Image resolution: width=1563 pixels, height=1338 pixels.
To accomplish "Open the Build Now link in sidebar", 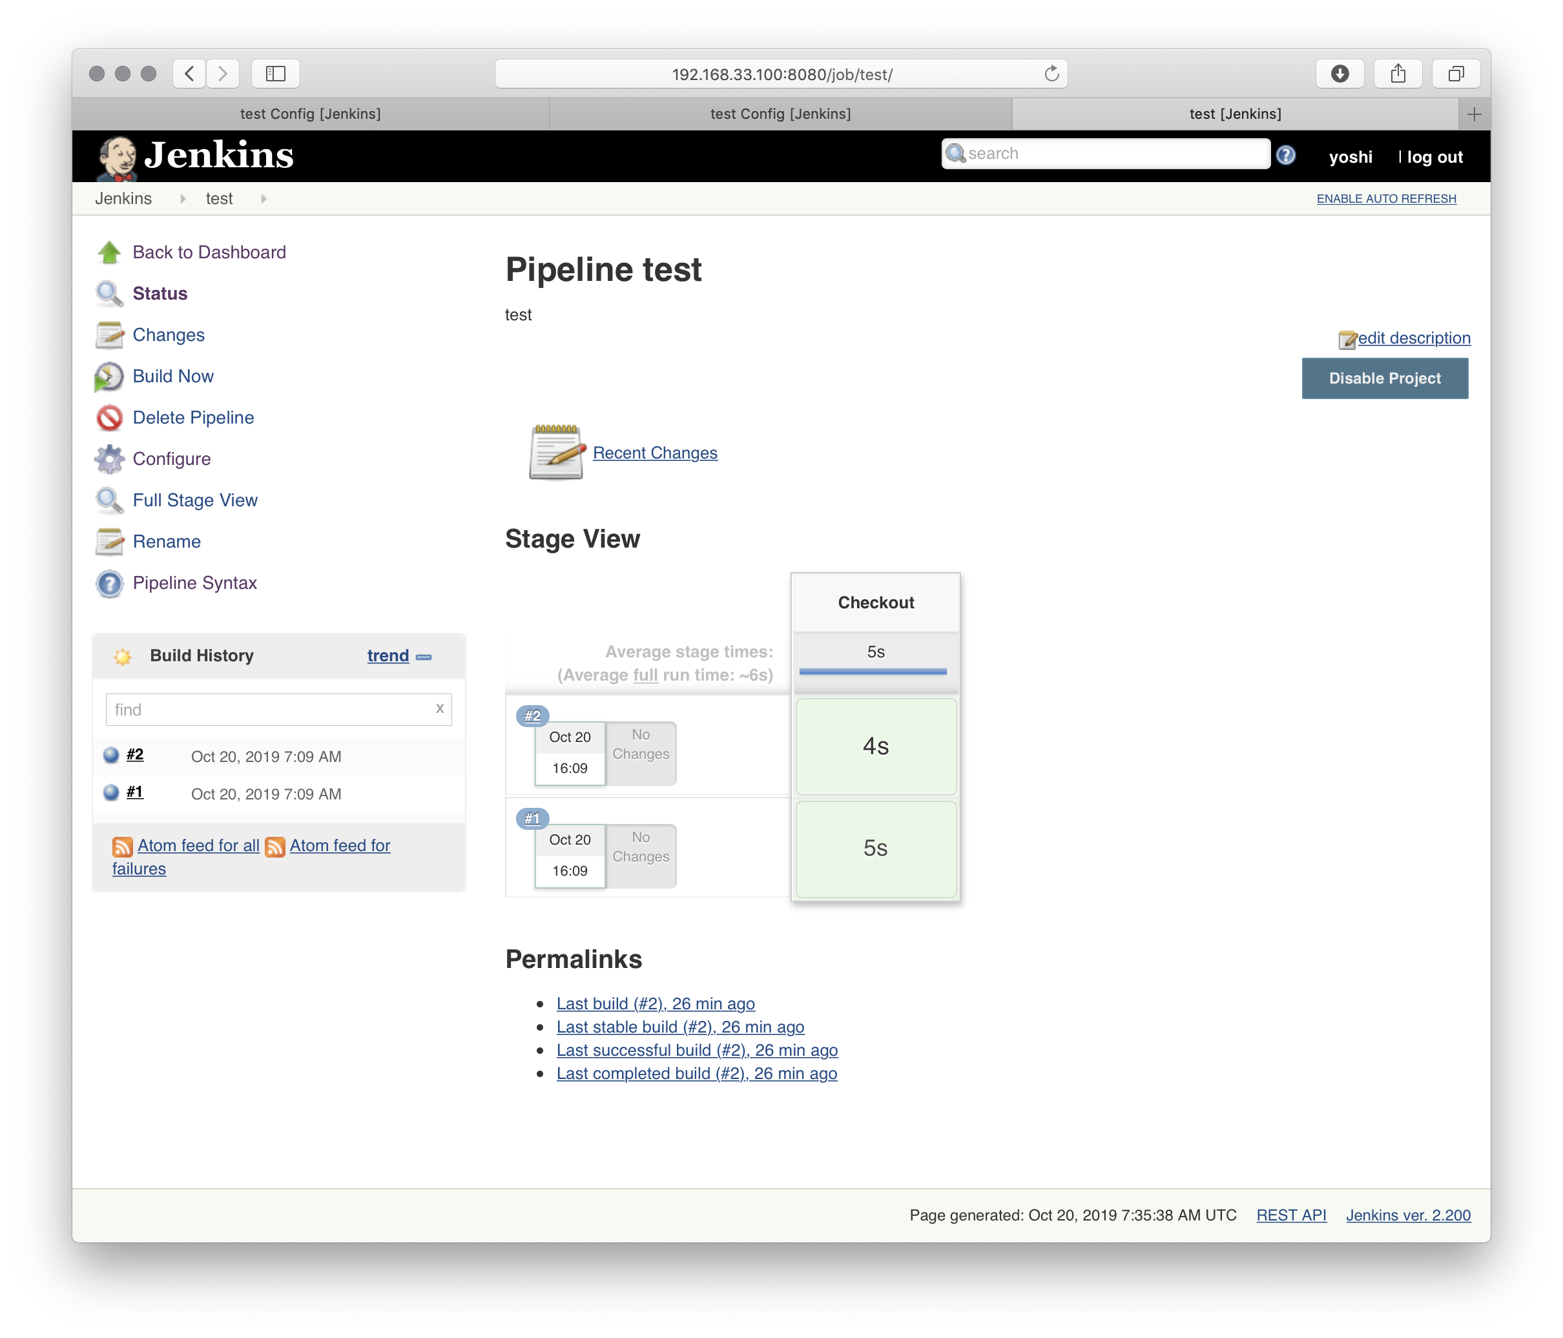I will (174, 376).
